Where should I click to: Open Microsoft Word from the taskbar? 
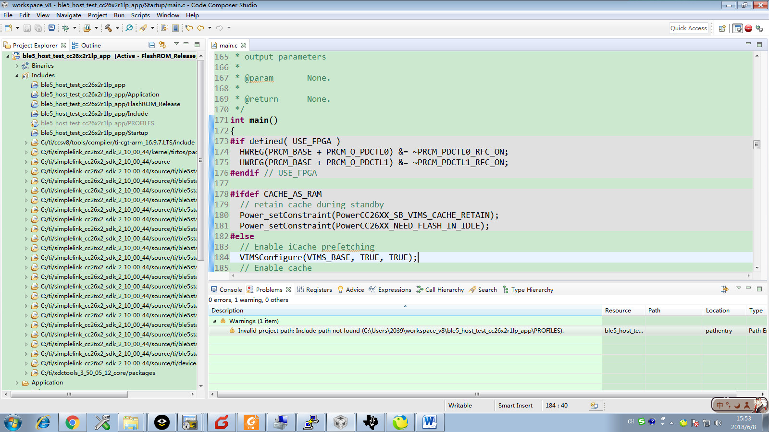(430, 422)
